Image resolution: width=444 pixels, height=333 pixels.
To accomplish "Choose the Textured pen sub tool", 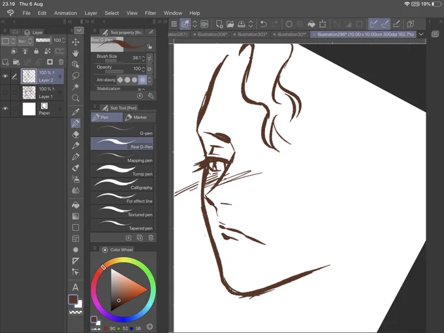I will [x=122, y=212].
